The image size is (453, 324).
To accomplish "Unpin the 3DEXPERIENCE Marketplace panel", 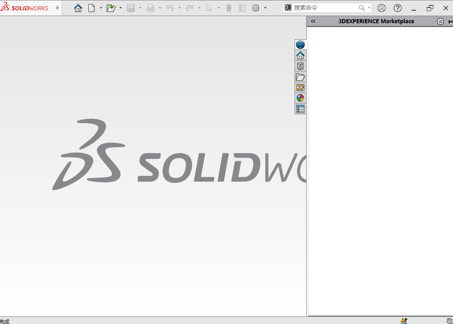I will coord(450,21).
